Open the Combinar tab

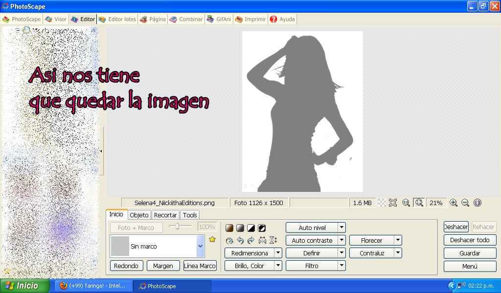(186, 19)
